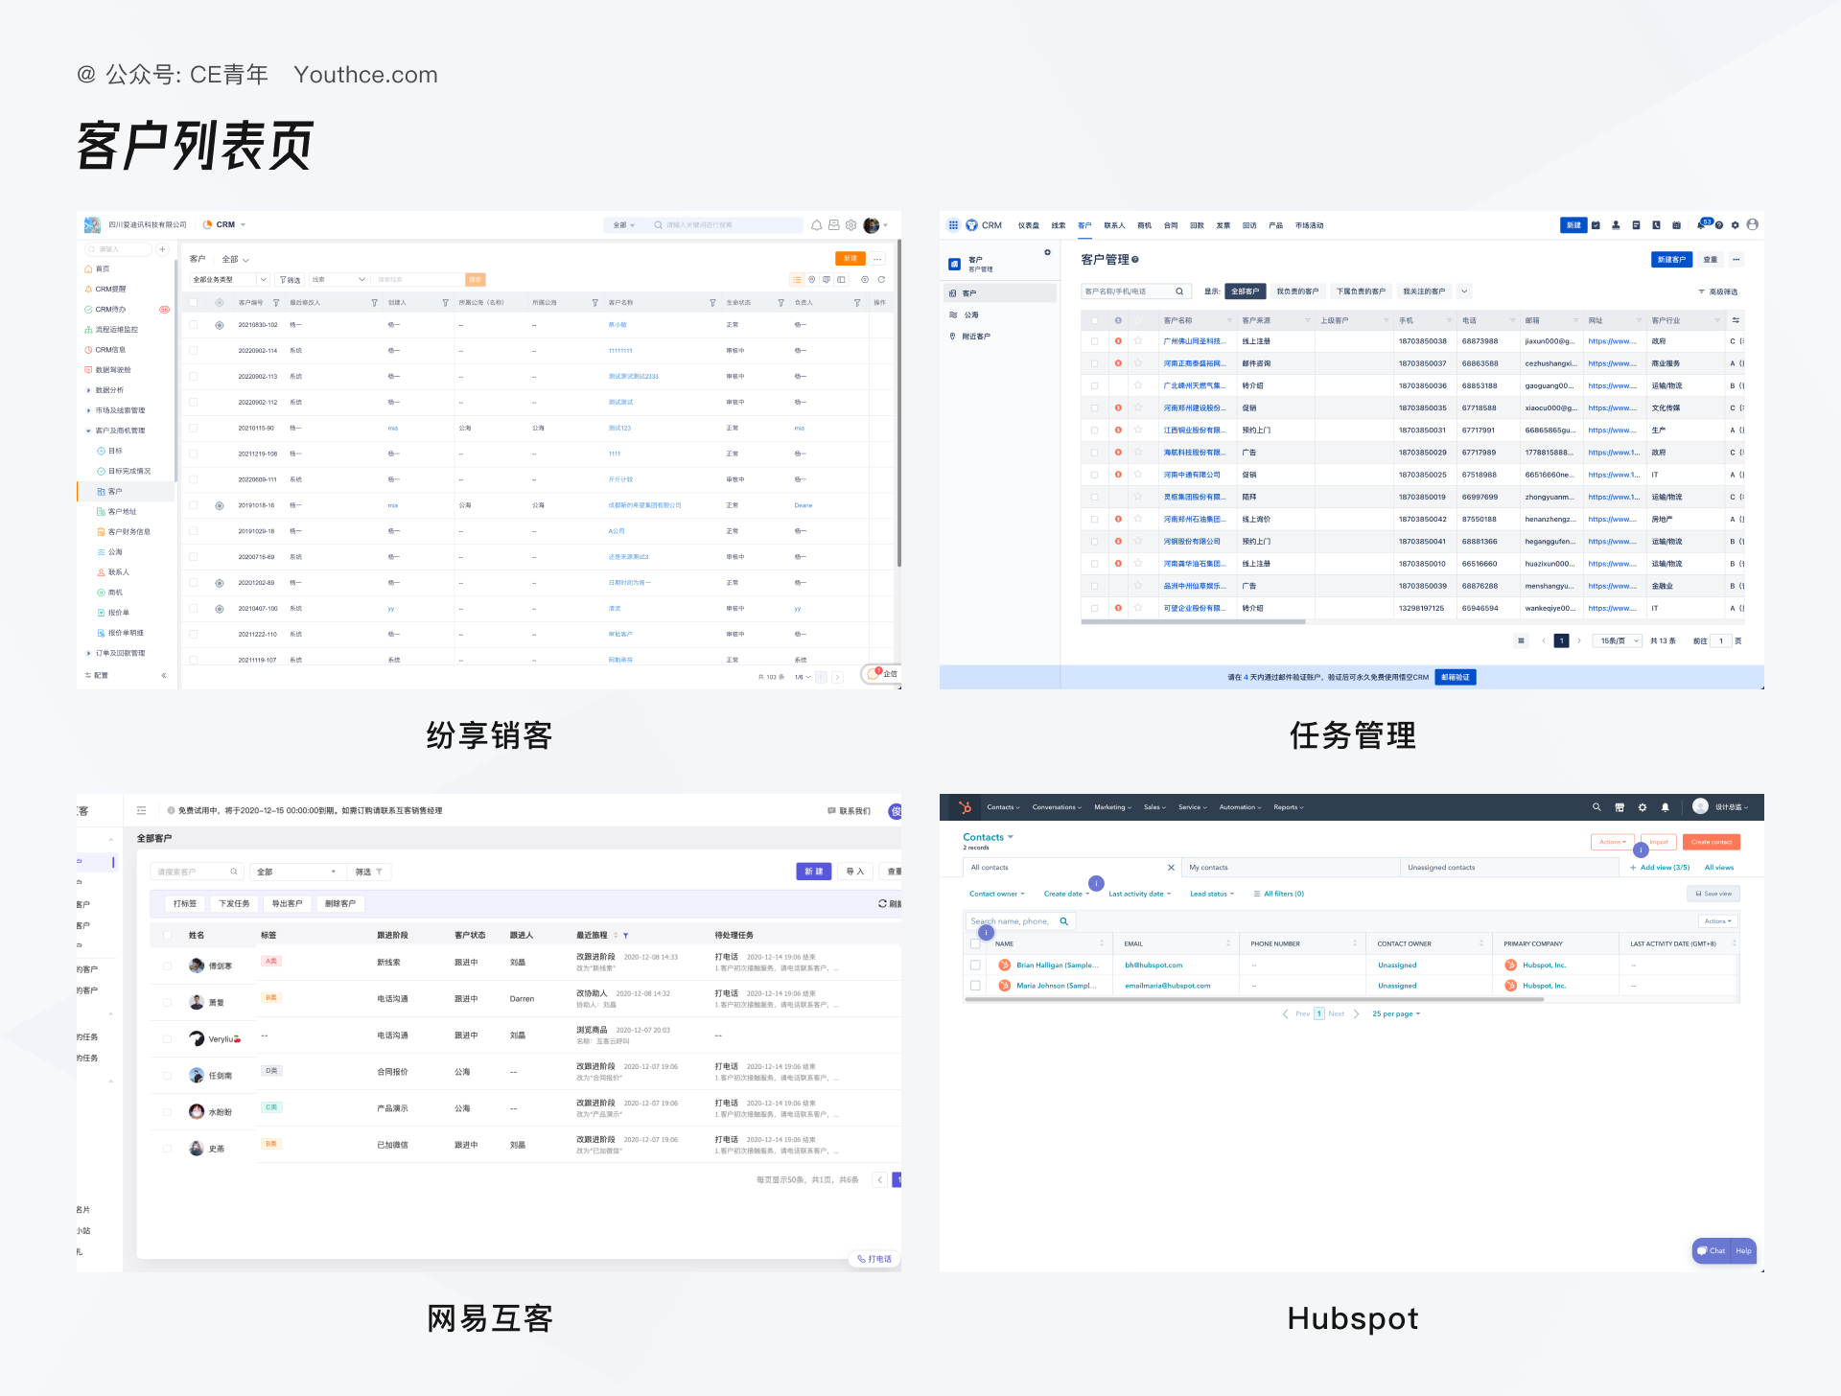Open the My contacts tab in Hubspot
The height and width of the screenshot is (1396, 1841).
[x=1210, y=867]
